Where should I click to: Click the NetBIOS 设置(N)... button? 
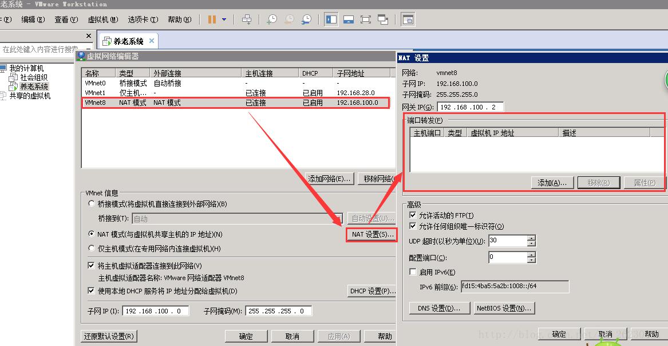[504, 308]
